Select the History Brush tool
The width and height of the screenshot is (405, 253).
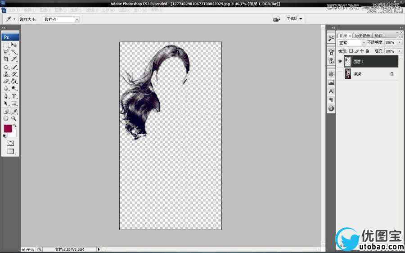click(14, 74)
